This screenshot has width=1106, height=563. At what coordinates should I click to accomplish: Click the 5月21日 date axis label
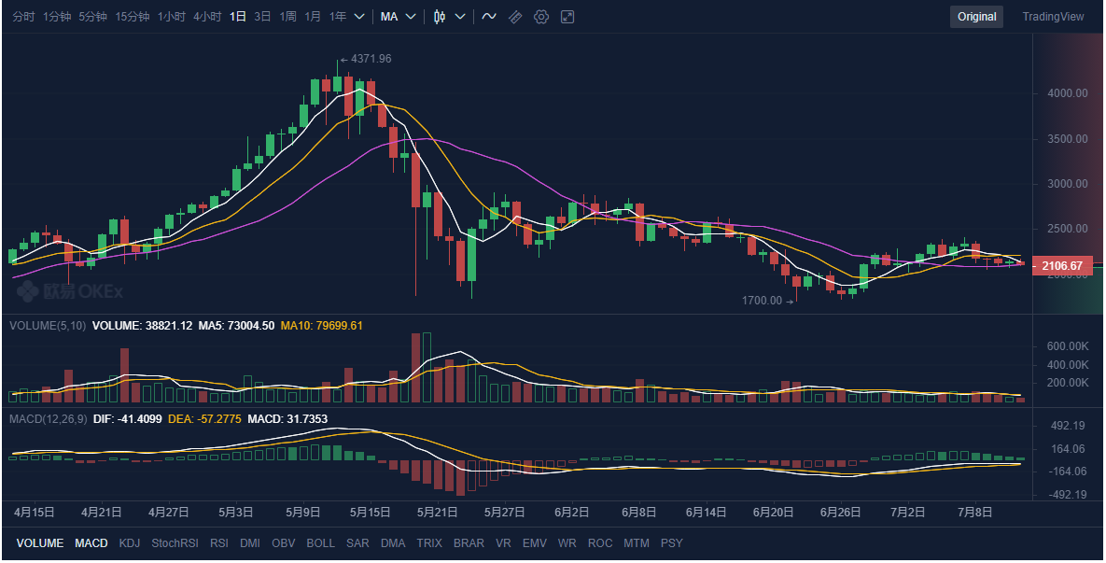(x=438, y=513)
